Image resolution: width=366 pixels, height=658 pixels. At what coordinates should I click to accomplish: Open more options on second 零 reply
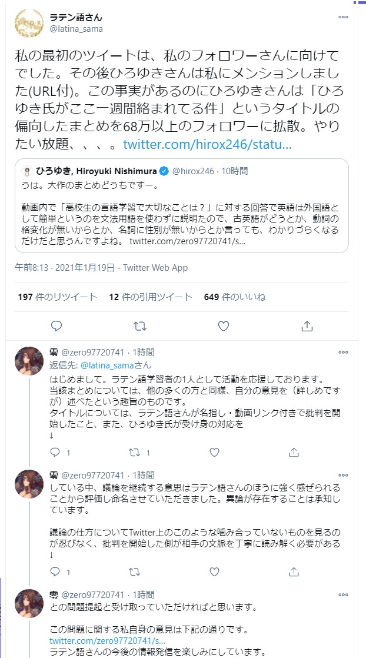coord(343,476)
